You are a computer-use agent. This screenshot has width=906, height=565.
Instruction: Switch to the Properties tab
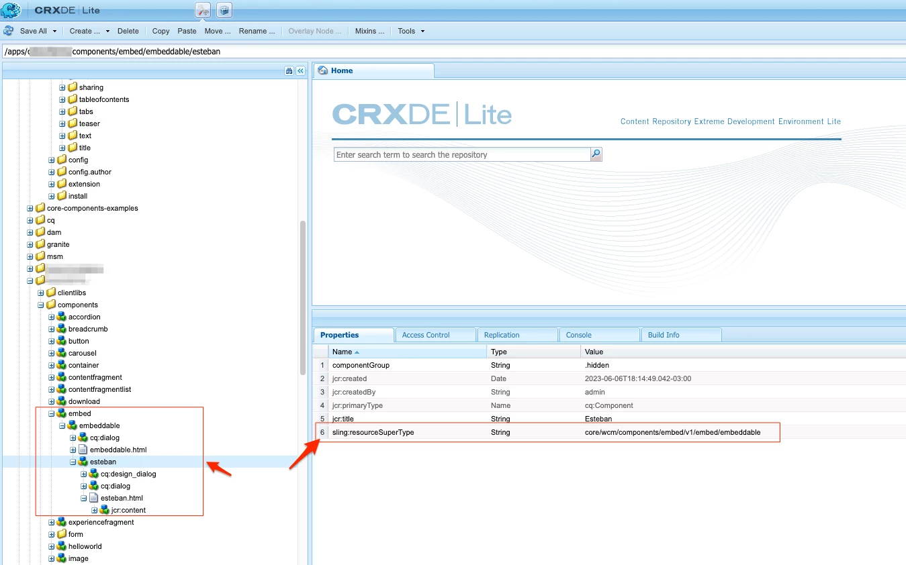point(354,335)
